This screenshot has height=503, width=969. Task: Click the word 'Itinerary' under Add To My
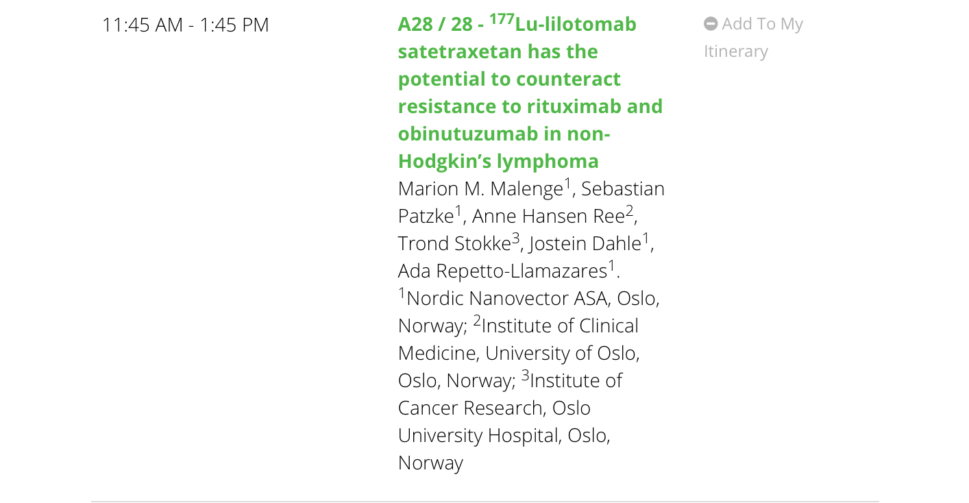tap(736, 51)
